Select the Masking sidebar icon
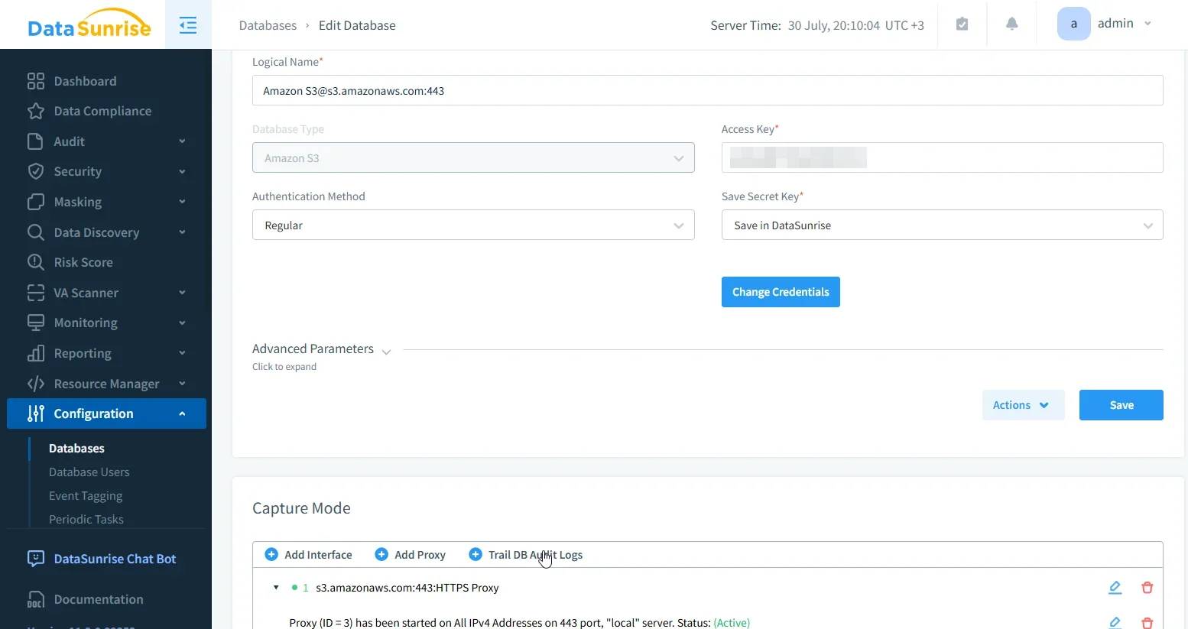 point(36,202)
